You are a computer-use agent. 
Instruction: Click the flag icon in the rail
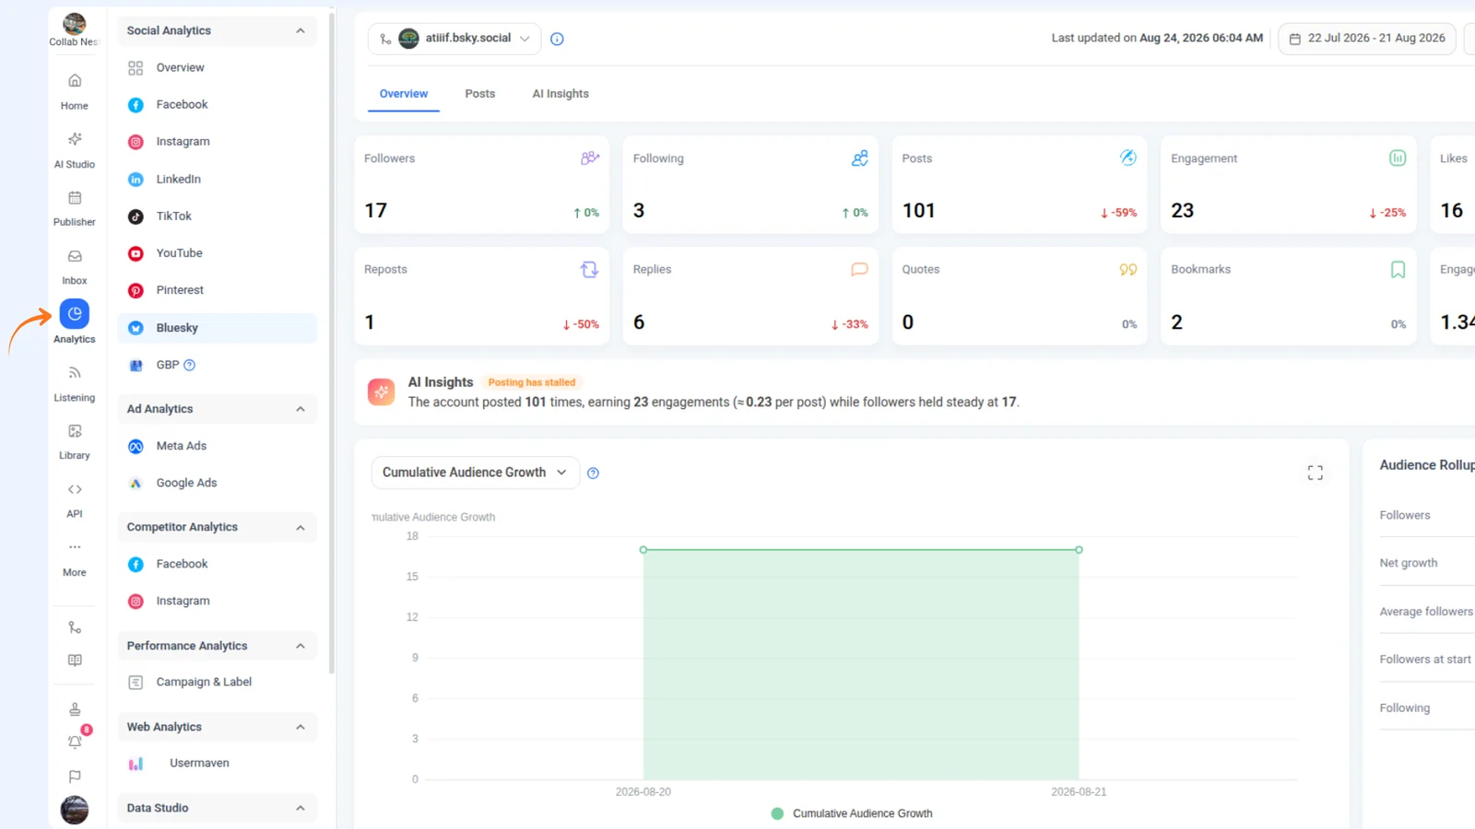75,776
